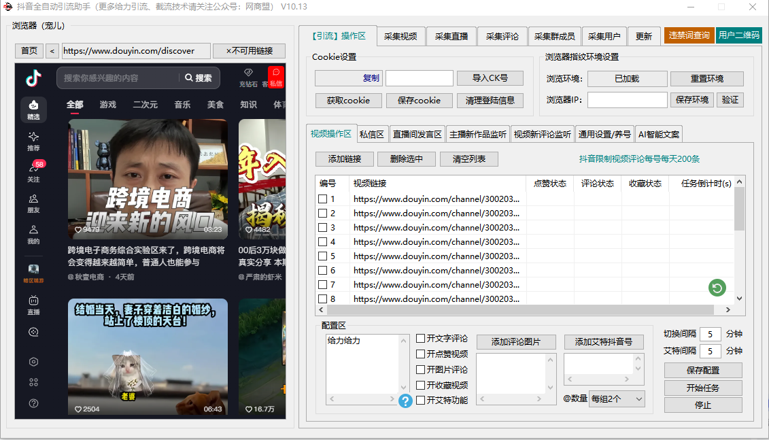
Task: Click the 搜索 magnifier search icon
Action: 189,78
